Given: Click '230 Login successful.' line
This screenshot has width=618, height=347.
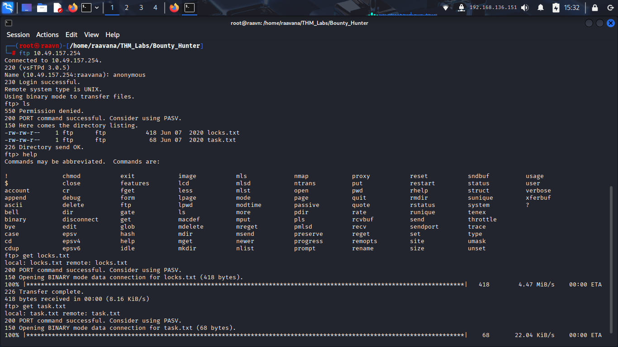Looking at the screenshot, I should (x=43, y=82).
